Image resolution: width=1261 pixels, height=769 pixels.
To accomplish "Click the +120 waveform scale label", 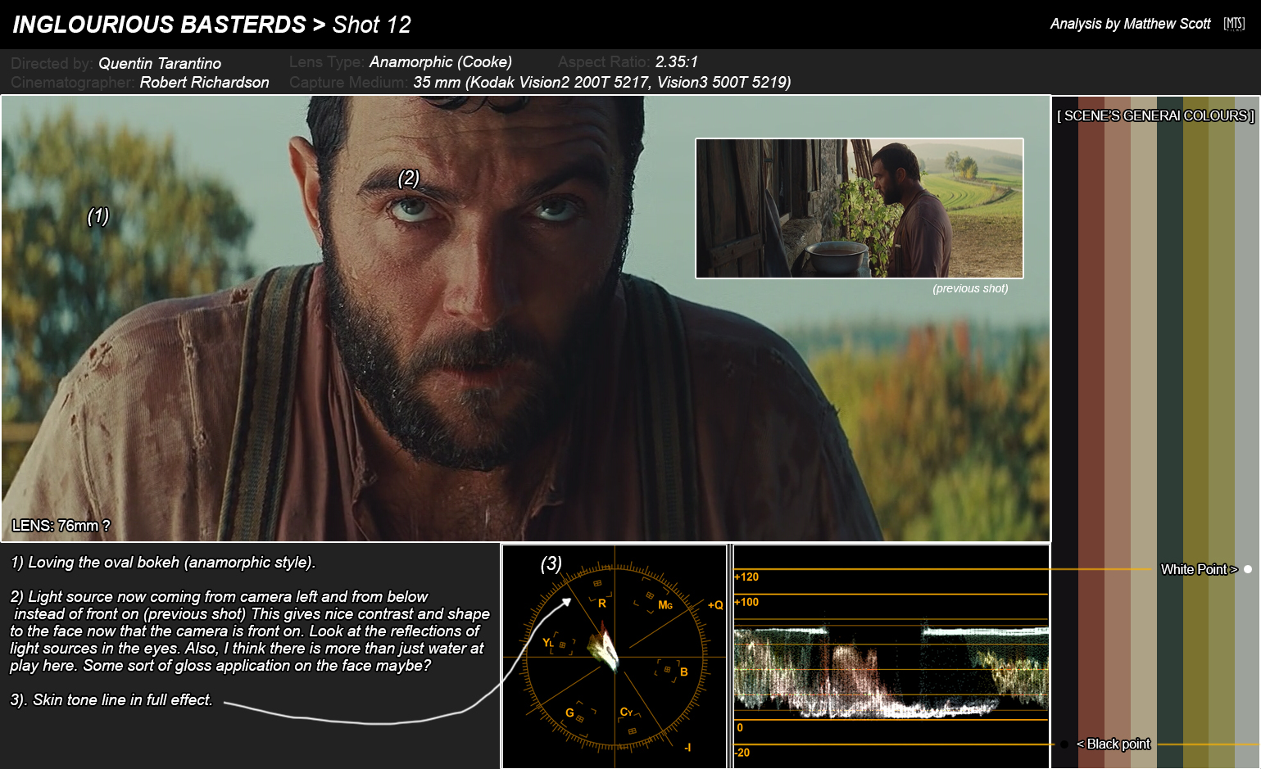I will pos(746,577).
